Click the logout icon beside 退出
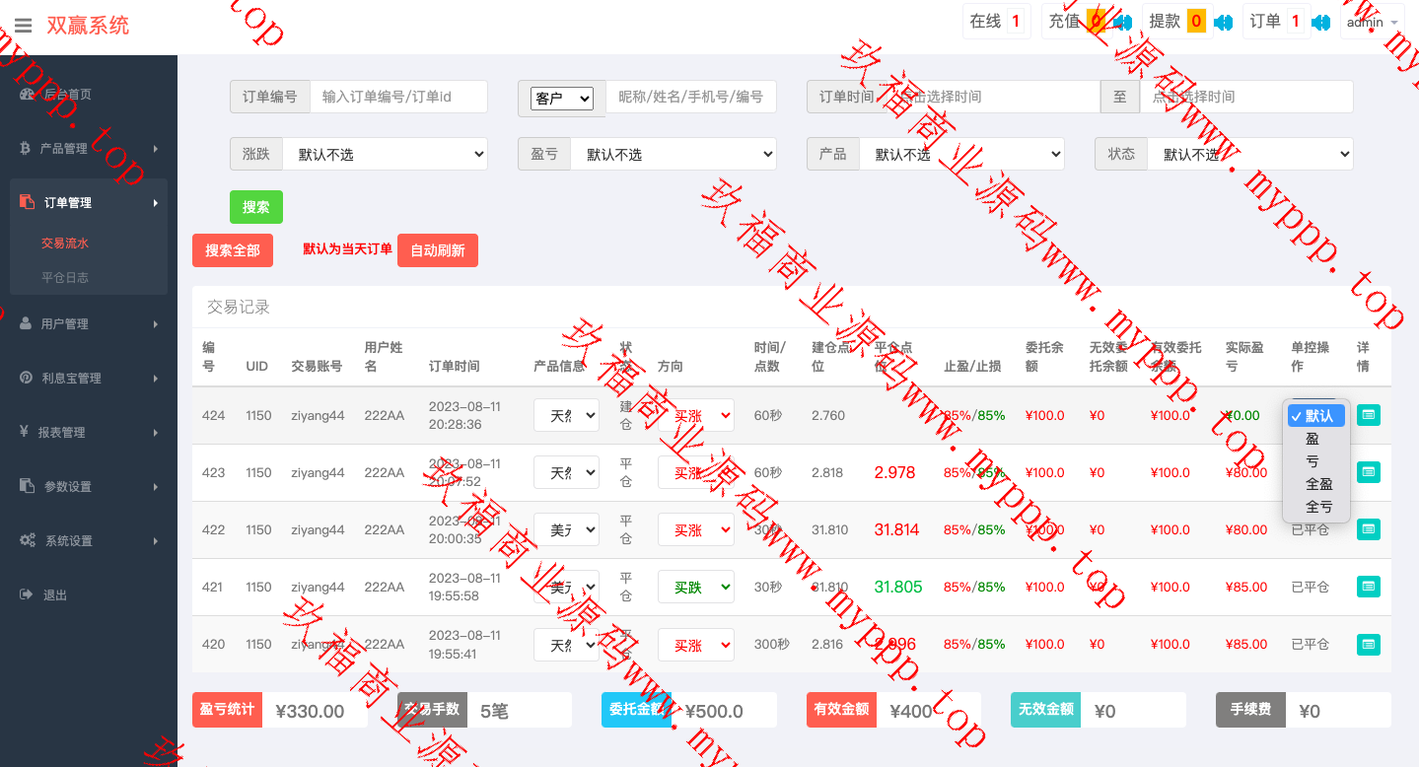The image size is (1419, 767). 26,594
